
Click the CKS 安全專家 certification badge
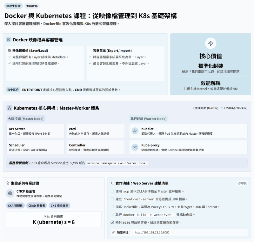tap(59, 205)
